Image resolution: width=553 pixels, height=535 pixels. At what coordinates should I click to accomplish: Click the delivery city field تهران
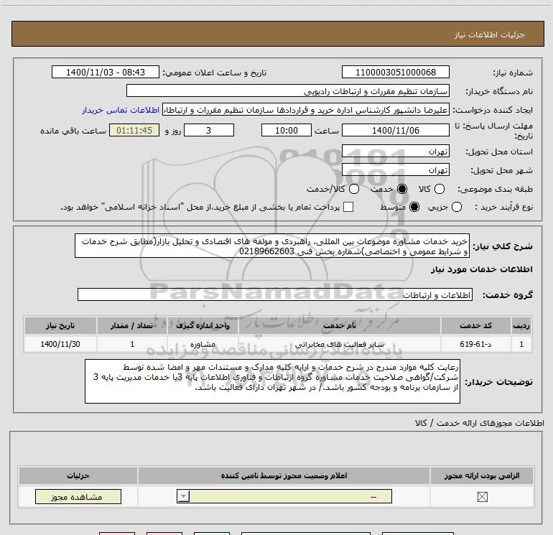pos(395,169)
